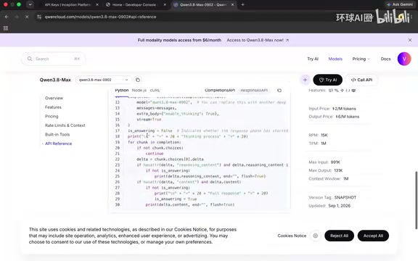Expand the Pricing menu in top navigation
The width and height of the screenshot is (418, 261).
[x=361, y=59]
